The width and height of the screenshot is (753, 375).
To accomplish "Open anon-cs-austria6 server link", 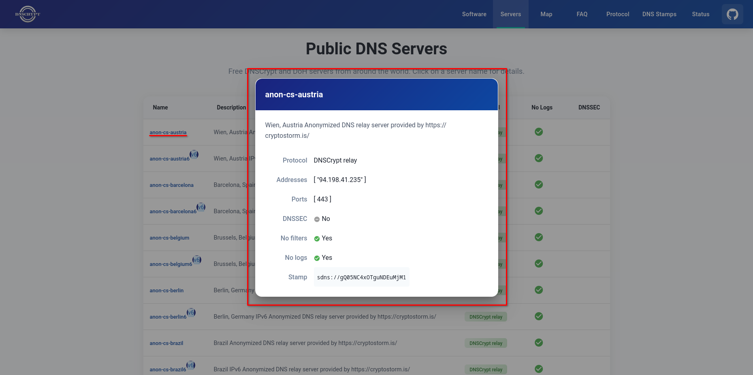I will 169,159.
